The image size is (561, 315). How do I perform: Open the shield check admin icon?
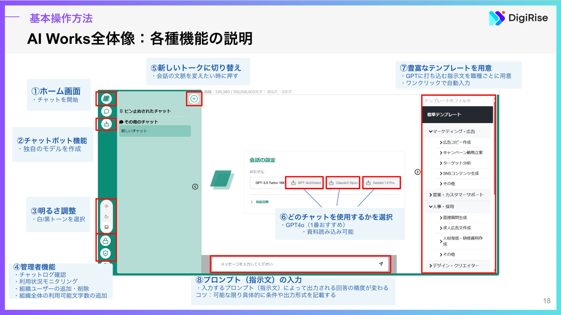point(106,253)
